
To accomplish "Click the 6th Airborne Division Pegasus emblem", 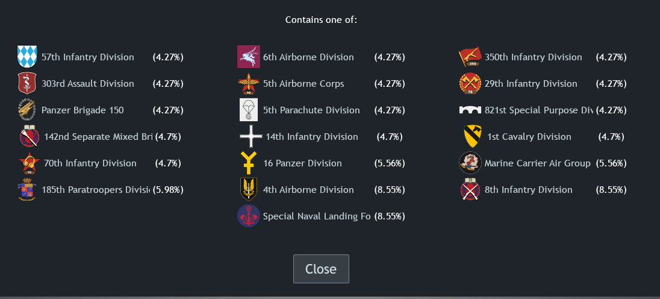I will click(249, 57).
